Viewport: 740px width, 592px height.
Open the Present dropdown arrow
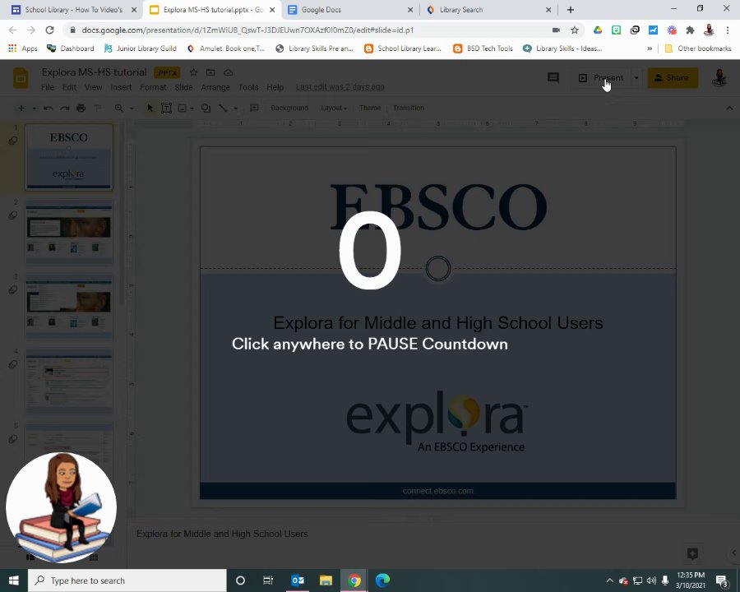[636, 78]
